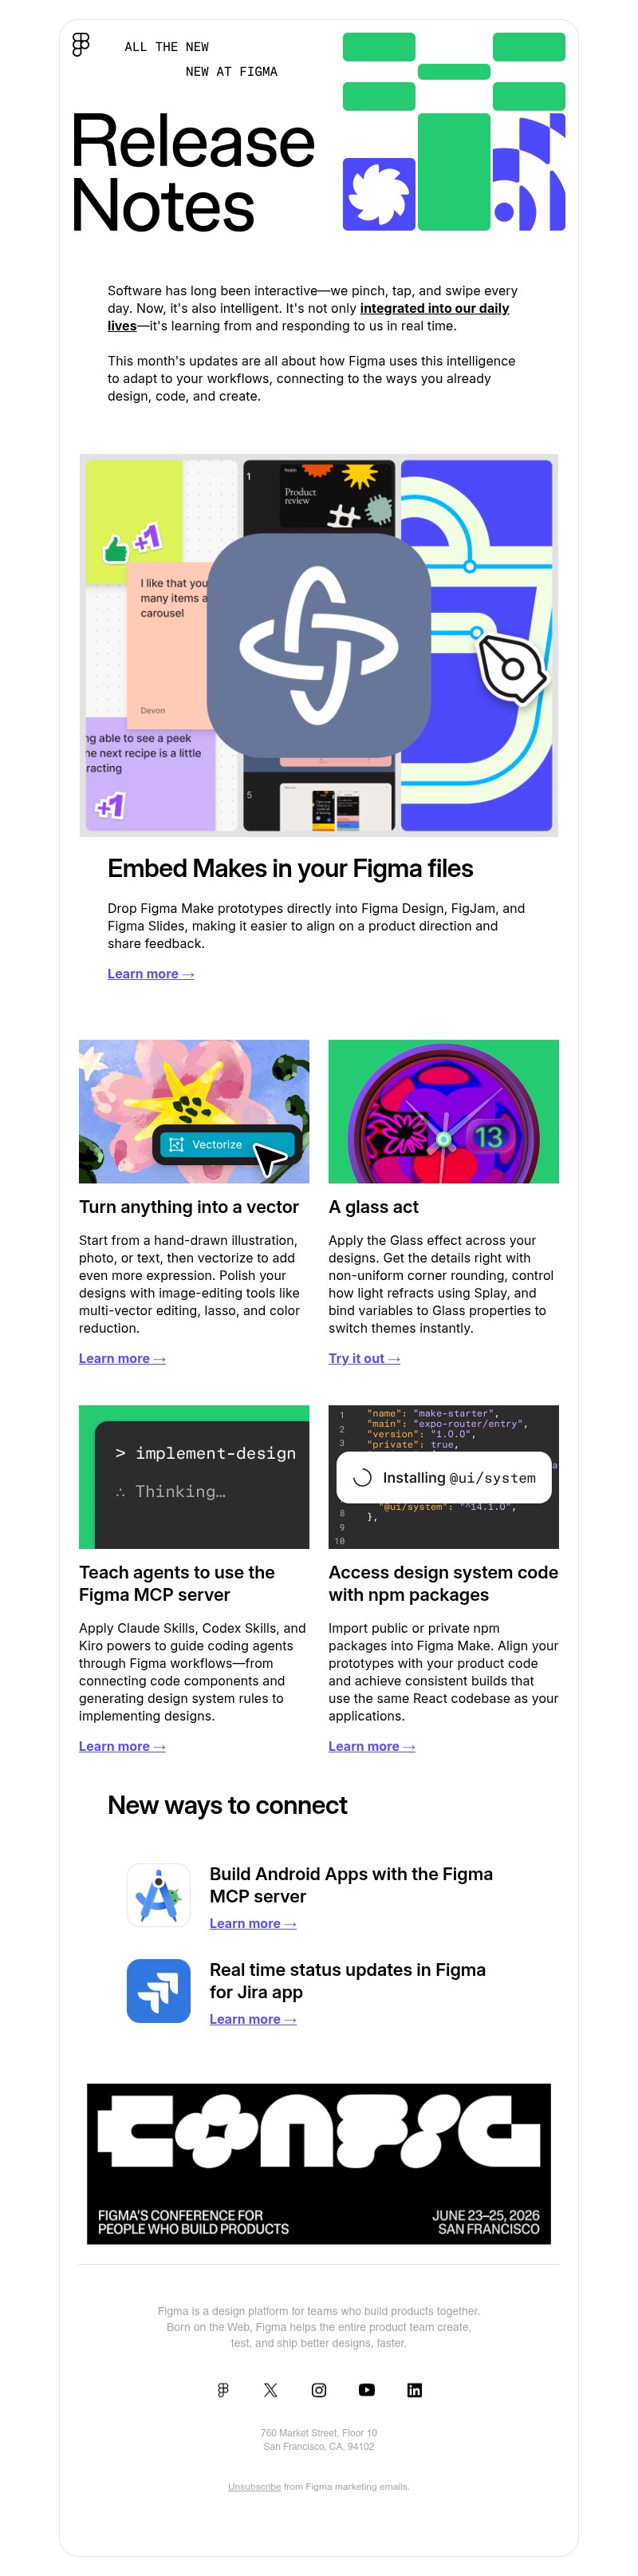The image size is (638, 2576).
Task: Open the 'Installing @ui/system' code image
Action: [444, 1477]
